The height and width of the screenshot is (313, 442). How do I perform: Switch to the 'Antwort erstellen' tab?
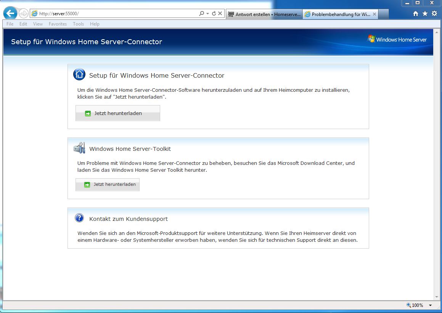pyautogui.click(x=264, y=14)
